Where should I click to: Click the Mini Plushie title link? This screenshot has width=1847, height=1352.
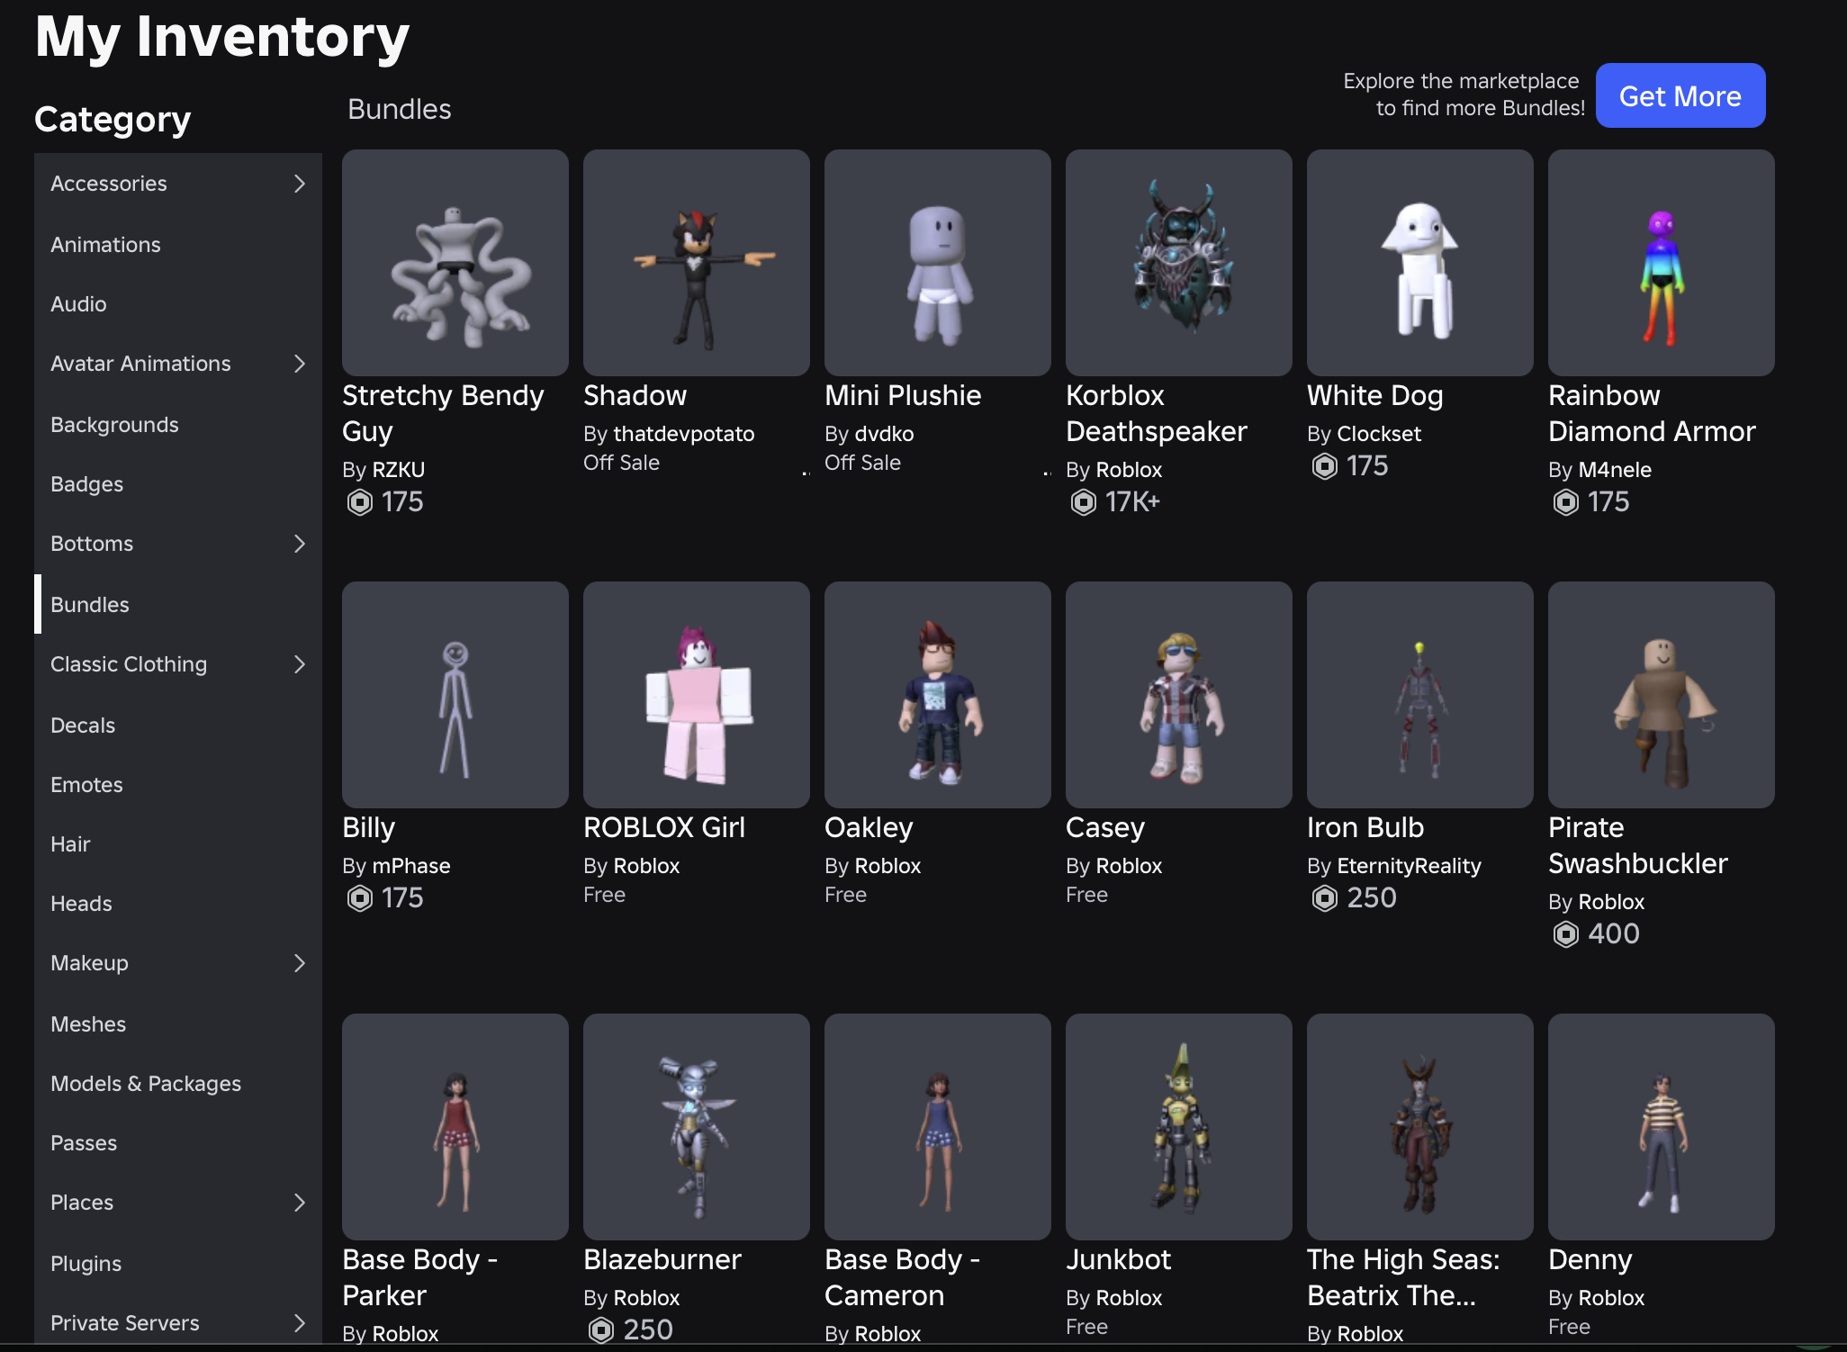point(903,395)
